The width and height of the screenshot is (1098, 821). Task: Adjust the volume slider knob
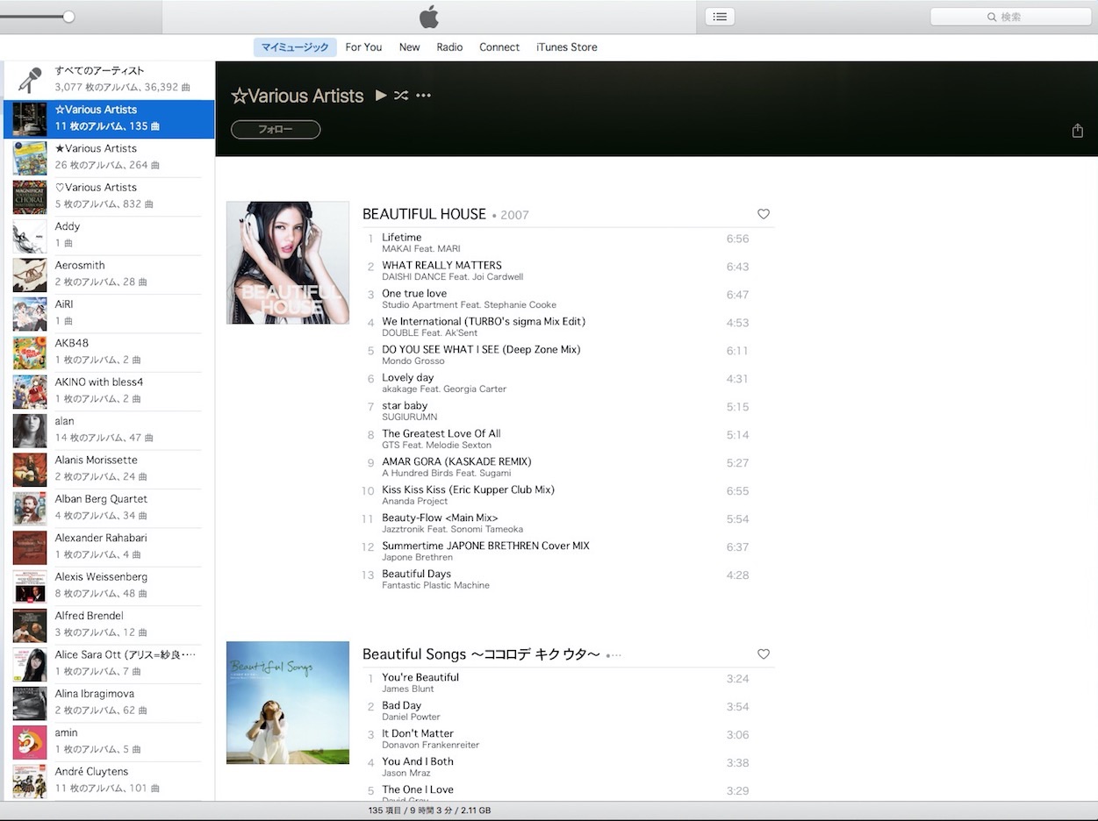[68, 17]
